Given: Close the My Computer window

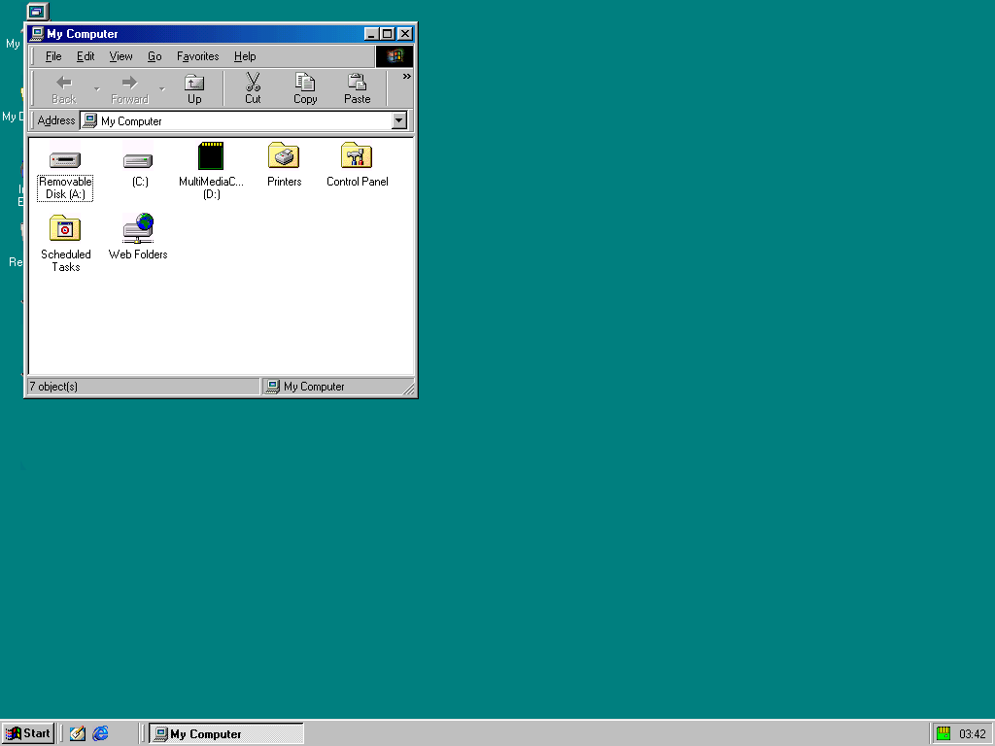Looking at the screenshot, I should (405, 34).
